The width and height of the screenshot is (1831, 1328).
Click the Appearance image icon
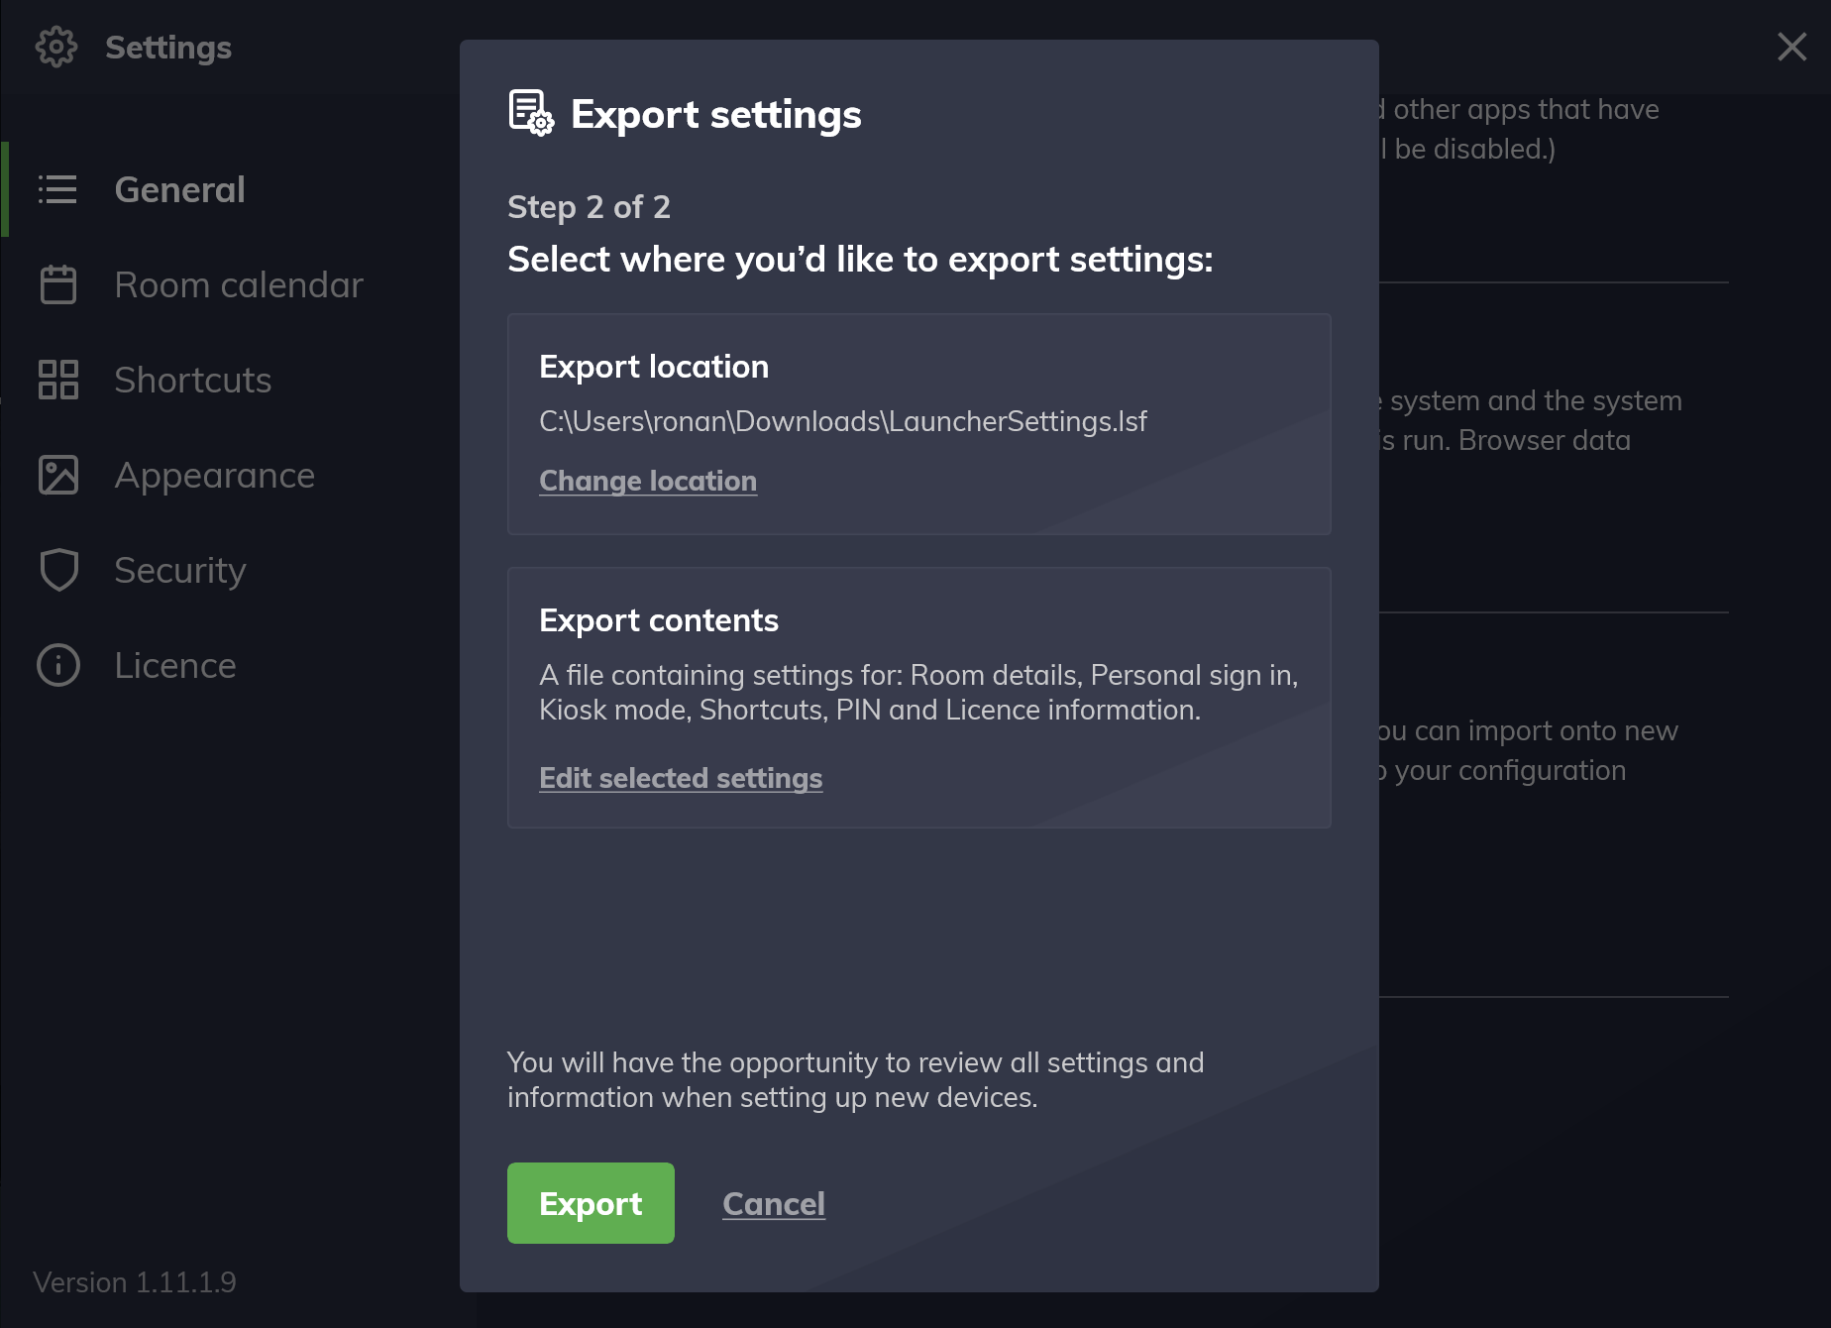[x=58, y=475]
